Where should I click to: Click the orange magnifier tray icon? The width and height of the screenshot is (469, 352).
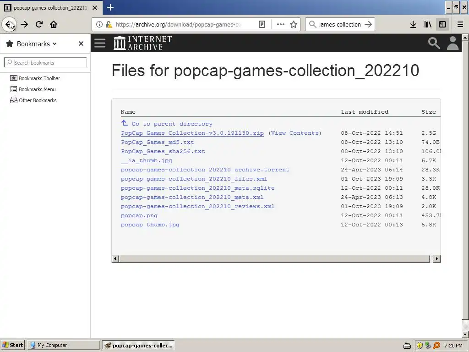coord(436,346)
